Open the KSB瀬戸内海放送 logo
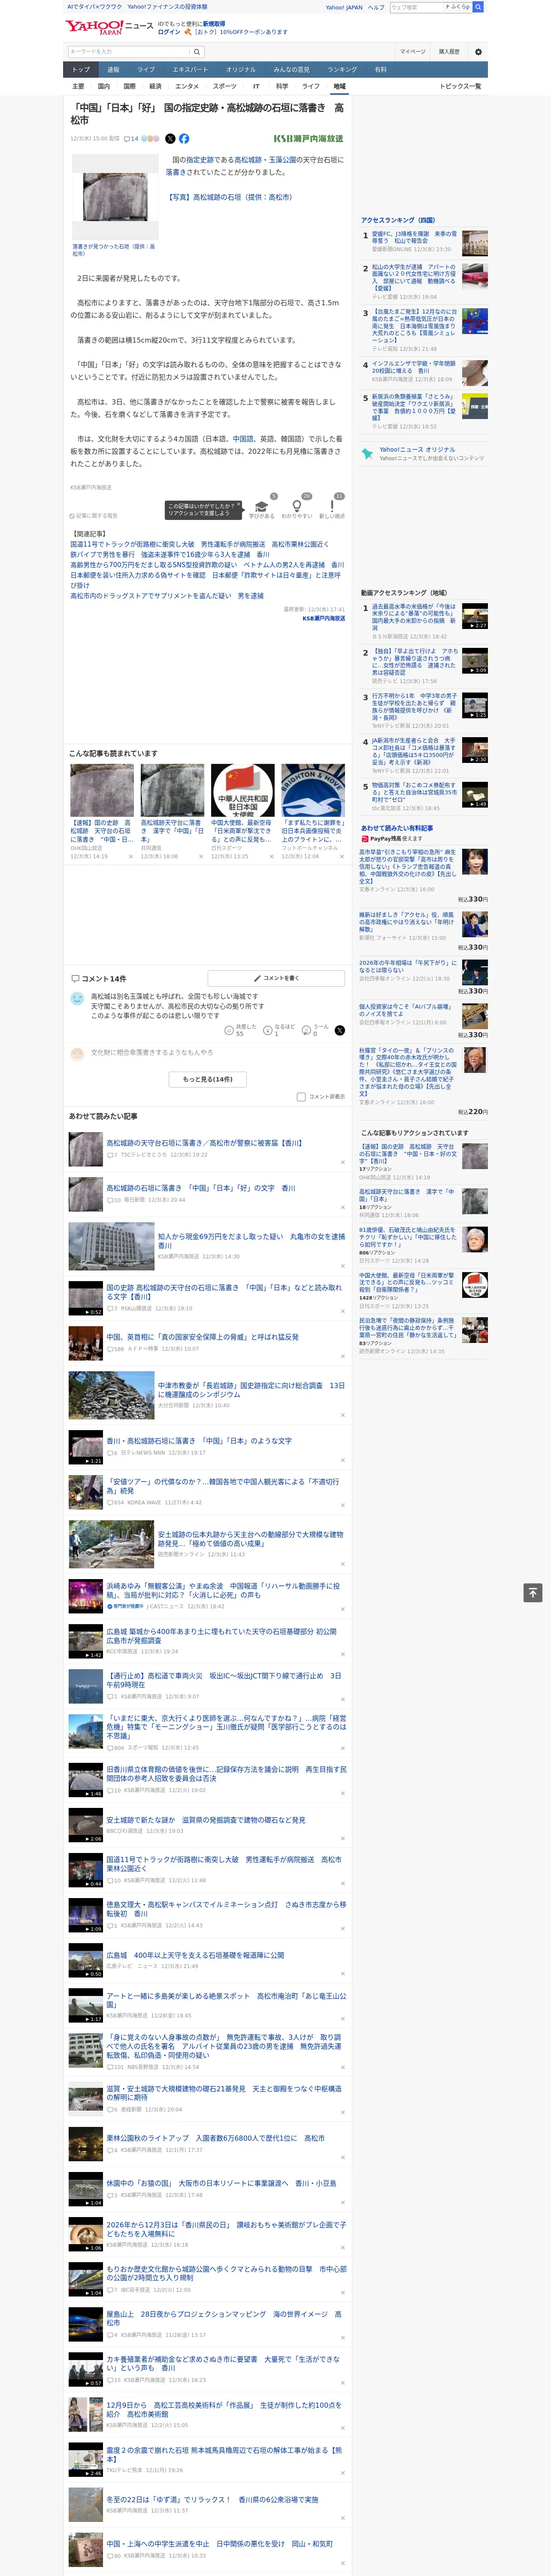Image resolution: width=551 pixels, height=2576 pixels. click(x=308, y=139)
